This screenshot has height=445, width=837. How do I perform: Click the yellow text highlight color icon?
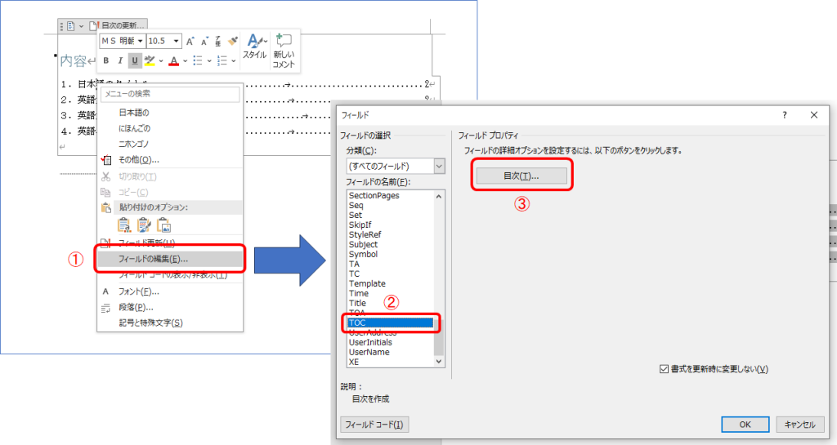tap(149, 60)
